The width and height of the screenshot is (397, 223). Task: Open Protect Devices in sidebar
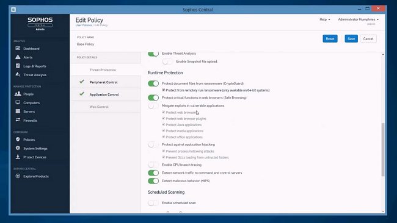(35, 157)
